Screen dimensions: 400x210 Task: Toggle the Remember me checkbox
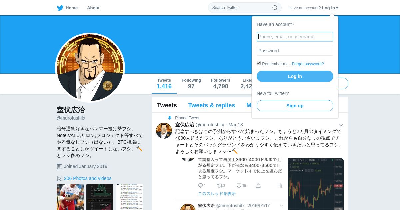[259, 63]
